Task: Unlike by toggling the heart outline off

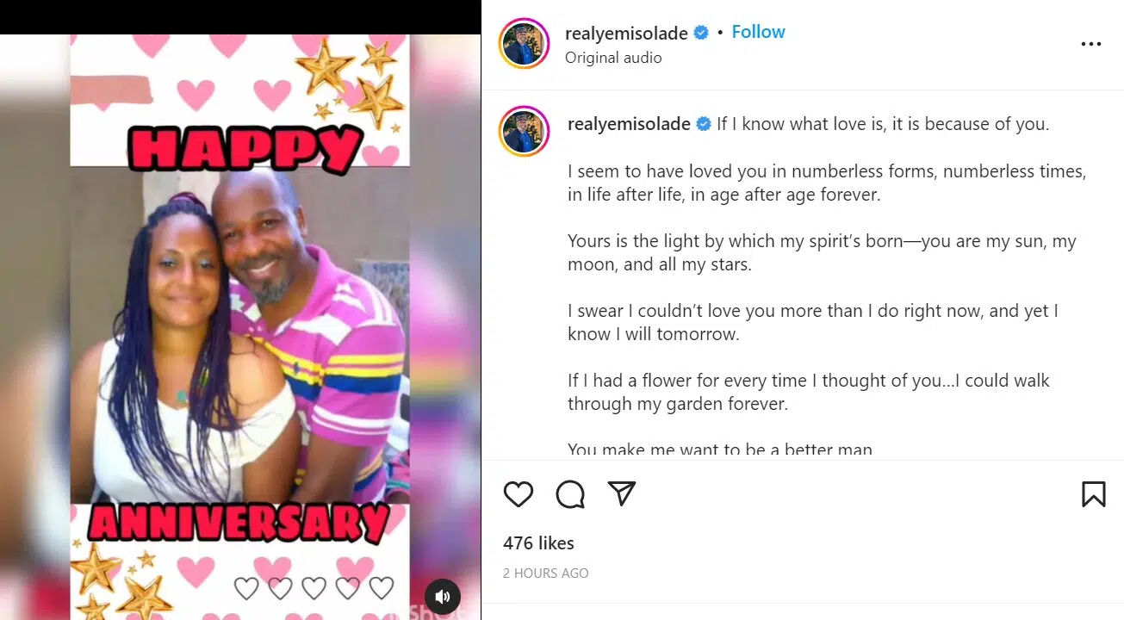Action: pyautogui.click(x=518, y=494)
